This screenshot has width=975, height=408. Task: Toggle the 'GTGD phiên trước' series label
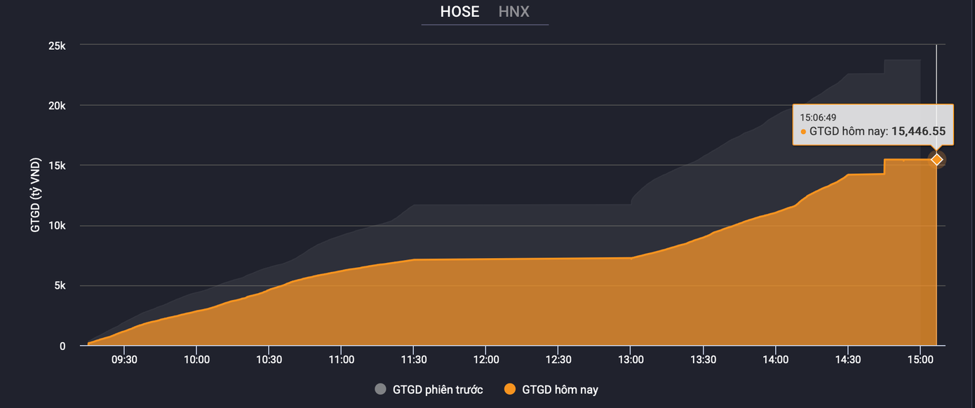coord(437,390)
